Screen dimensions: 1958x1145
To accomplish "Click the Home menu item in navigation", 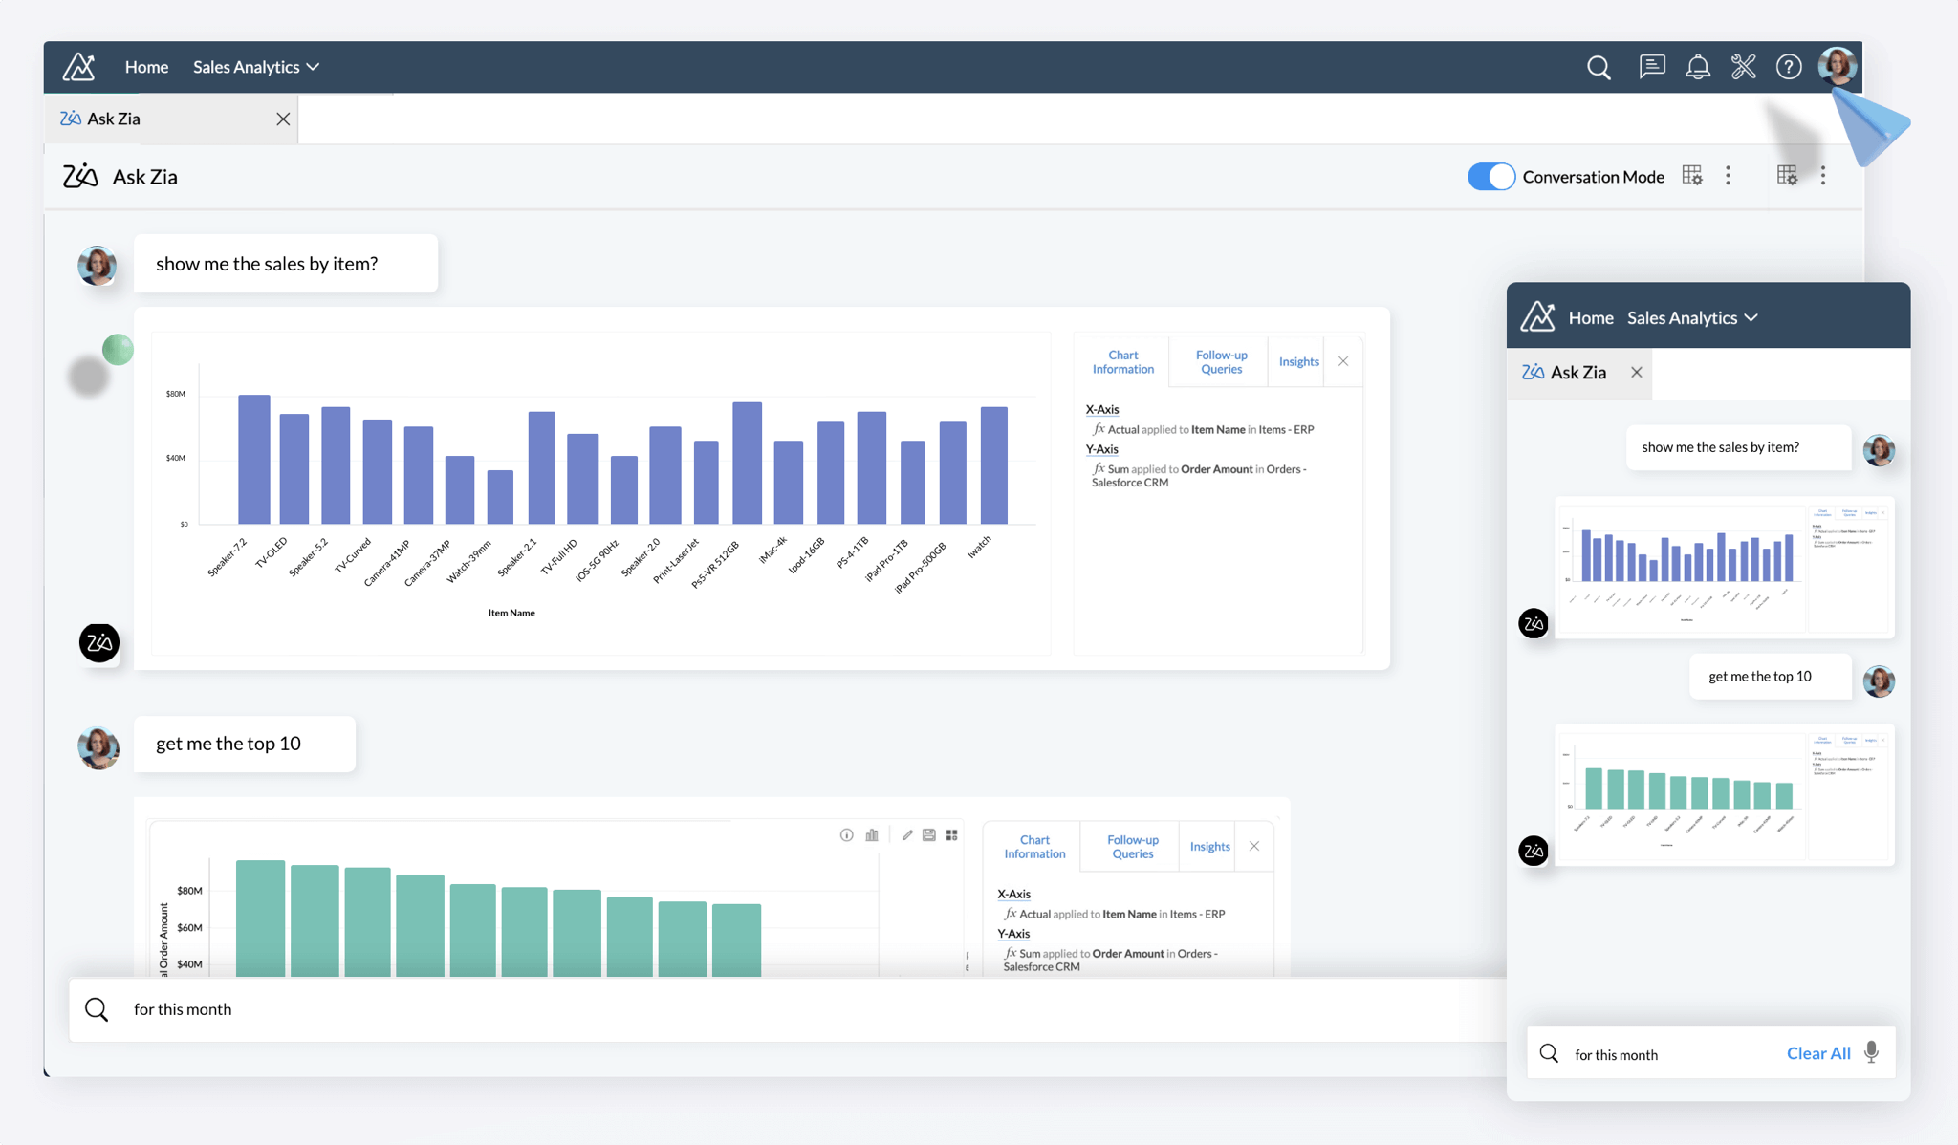I will (x=144, y=65).
